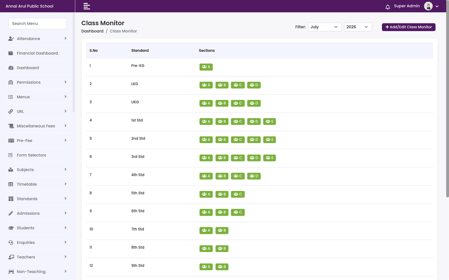Image resolution: width=449 pixels, height=280 pixels.
Task: Open UKG section B badge
Action: pyautogui.click(x=222, y=103)
